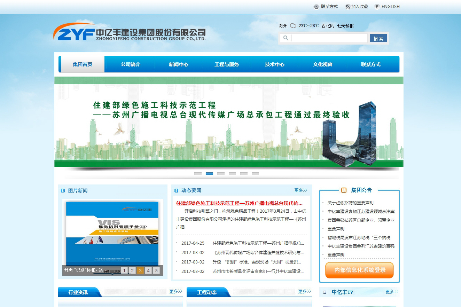This screenshot has height=307, width=461.
Task: Click the envelope icon beside 联系方式
Action: coord(316,7)
